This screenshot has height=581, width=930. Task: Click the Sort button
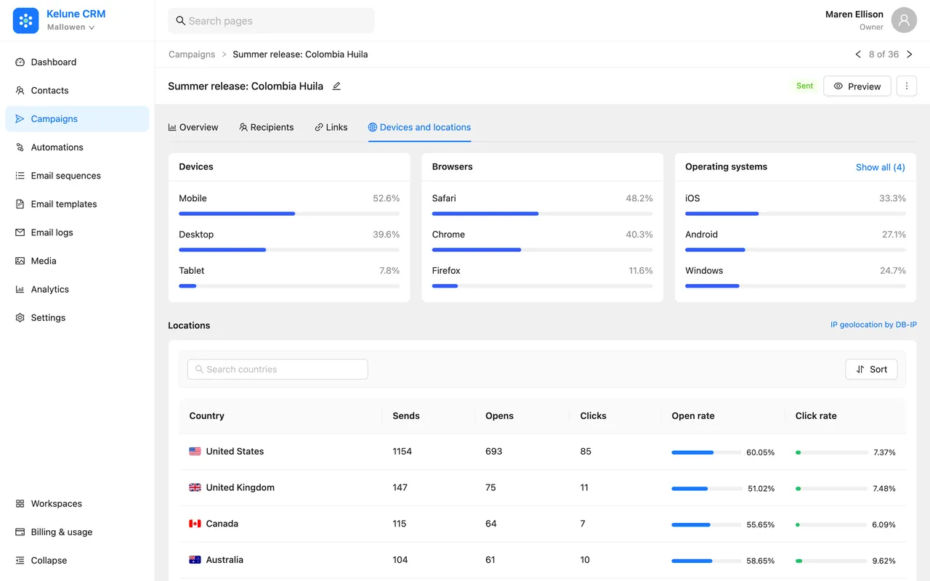(871, 369)
